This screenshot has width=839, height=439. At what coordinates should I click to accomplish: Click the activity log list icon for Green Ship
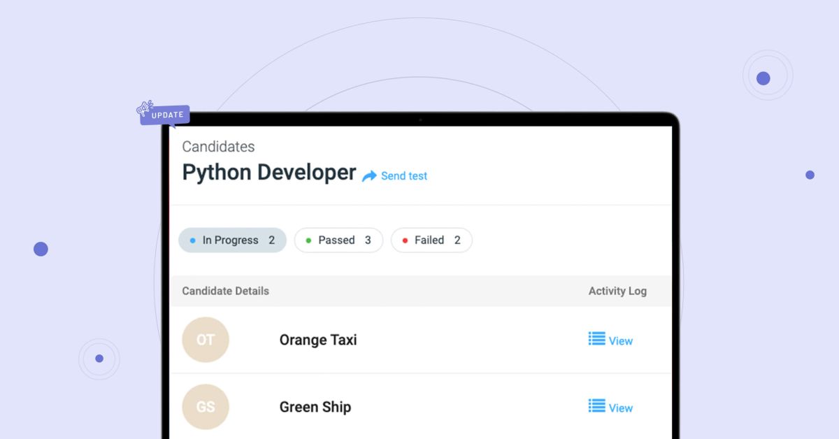click(x=596, y=406)
